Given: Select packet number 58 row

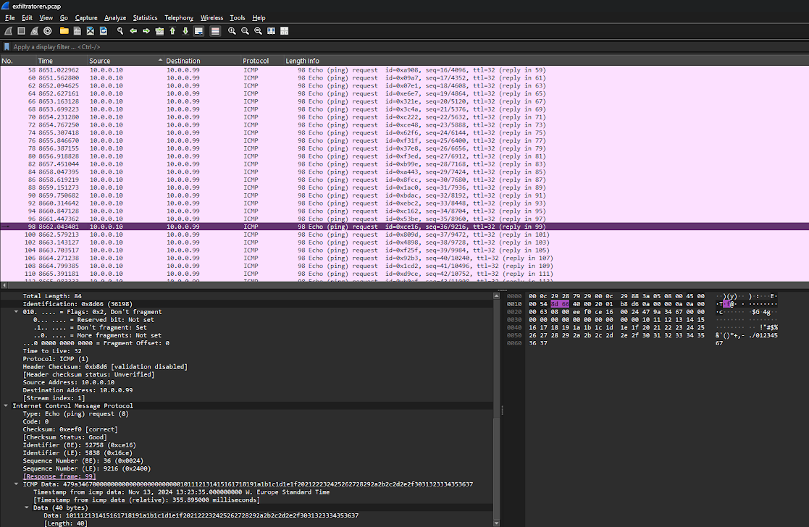Looking at the screenshot, I should pos(404,70).
